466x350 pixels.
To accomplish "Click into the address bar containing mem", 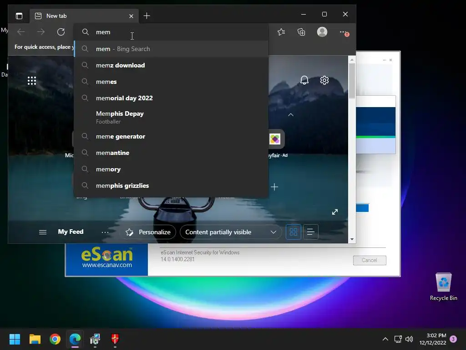I will 171,32.
